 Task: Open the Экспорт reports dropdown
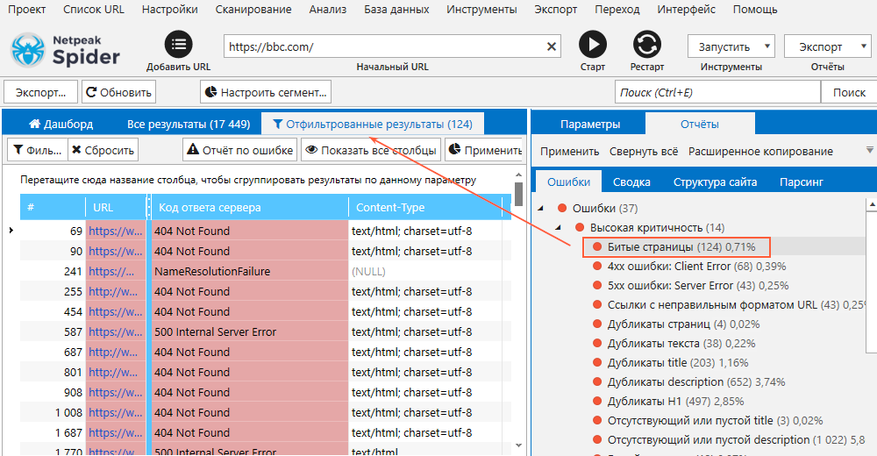click(x=827, y=46)
